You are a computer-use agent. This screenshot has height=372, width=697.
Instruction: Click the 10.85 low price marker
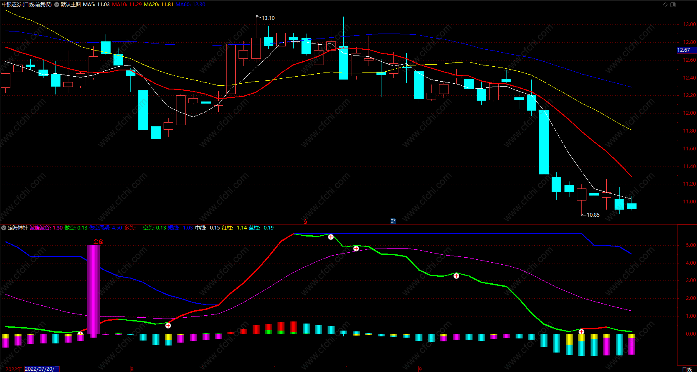593,215
